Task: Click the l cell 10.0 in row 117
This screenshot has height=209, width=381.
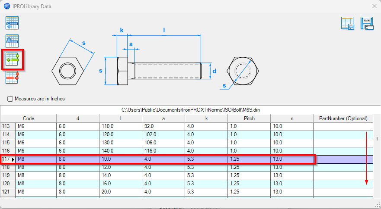Action: 121,159
